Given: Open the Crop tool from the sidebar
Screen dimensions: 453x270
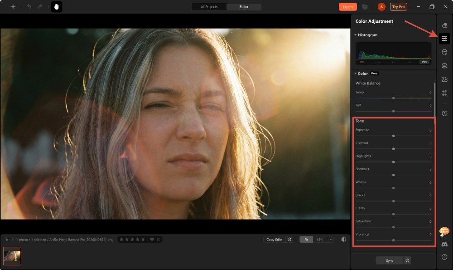Looking at the screenshot, I should pyautogui.click(x=444, y=93).
